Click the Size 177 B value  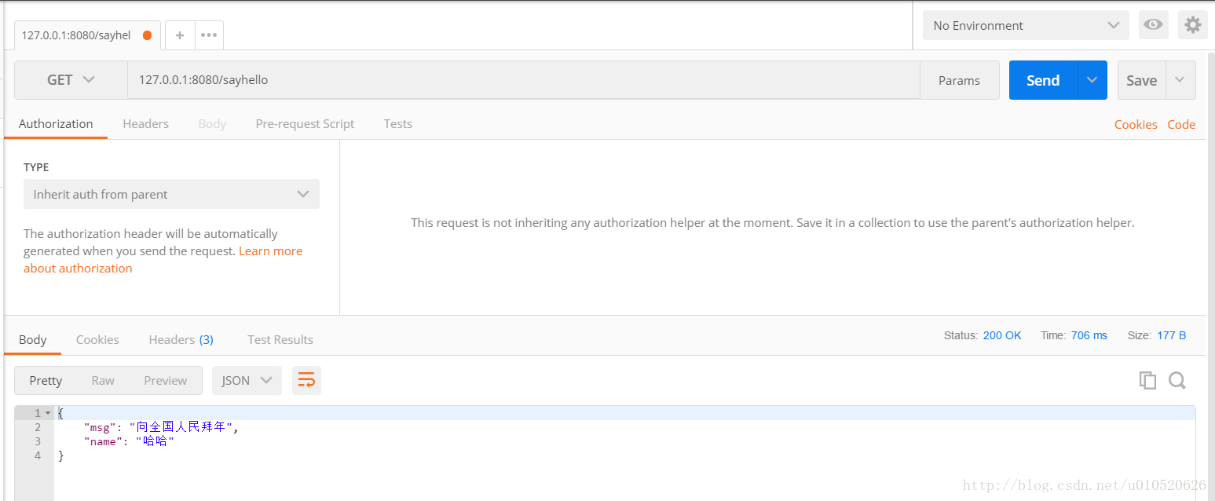click(1171, 335)
